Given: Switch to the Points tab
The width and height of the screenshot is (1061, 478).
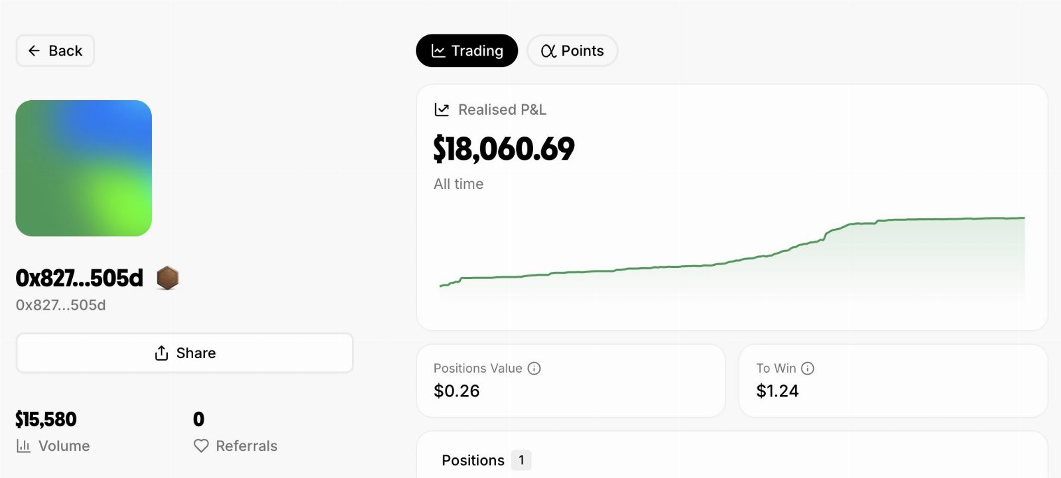Looking at the screenshot, I should tap(572, 51).
